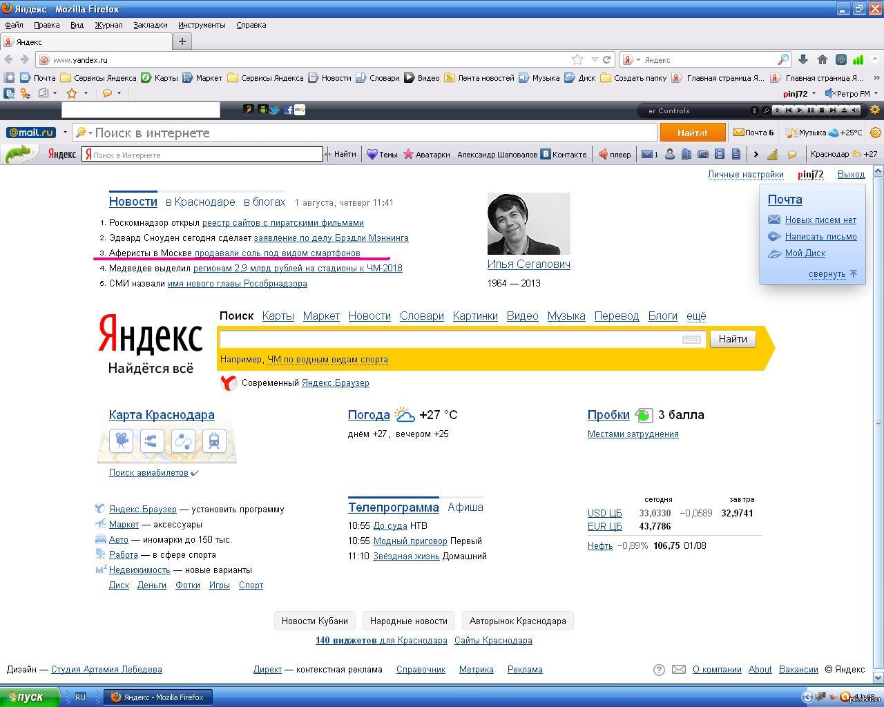Expand pinj72 account dropdown in toolbar
The height and width of the screenshot is (707, 884).
[814, 93]
